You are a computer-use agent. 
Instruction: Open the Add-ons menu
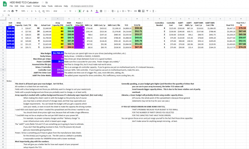58,6
